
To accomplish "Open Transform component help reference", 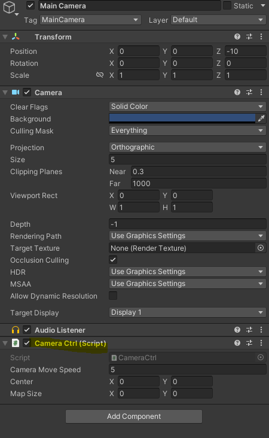I will (x=237, y=36).
